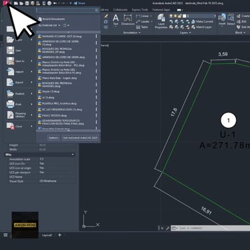Viewport: 250px width, 250px height.
Task: Click Make Current layer button
Action: click(x=202, y=21)
